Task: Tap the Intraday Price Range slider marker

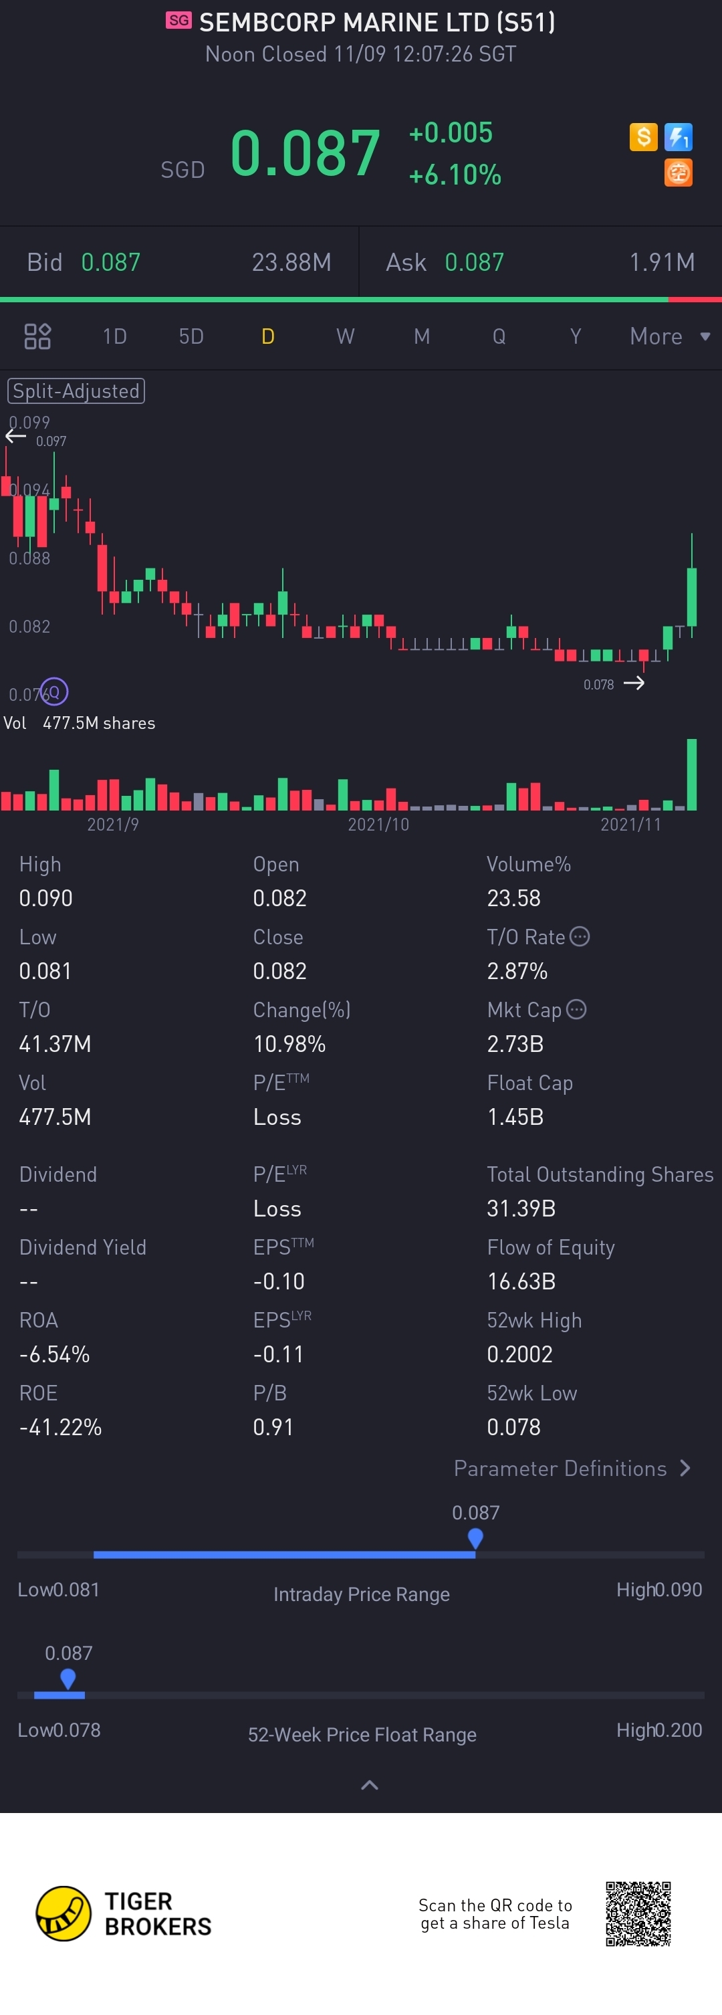Action: (x=475, y=1539)
